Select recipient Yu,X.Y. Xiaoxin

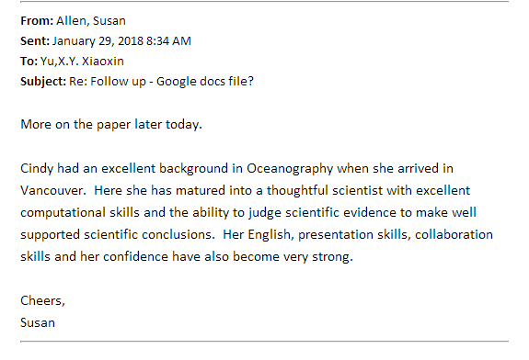click(82, 62)
